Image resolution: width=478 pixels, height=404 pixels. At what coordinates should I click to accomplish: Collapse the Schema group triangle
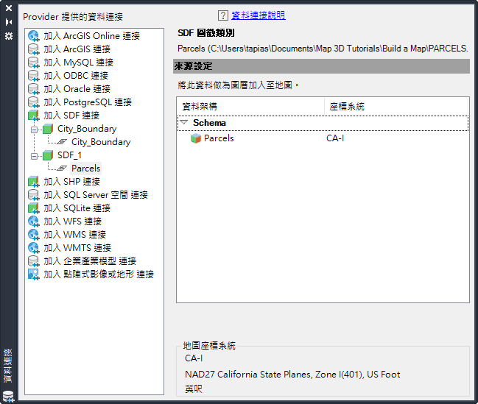pos(184,122)
